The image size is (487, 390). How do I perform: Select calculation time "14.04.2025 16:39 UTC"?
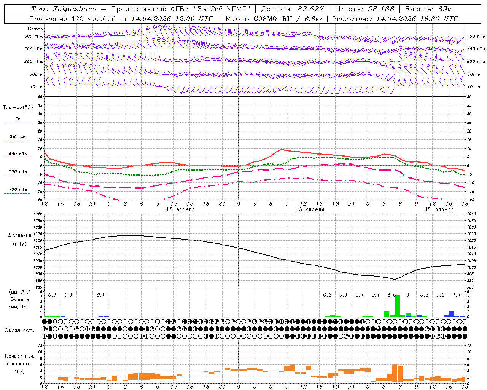tap(417, 19)
